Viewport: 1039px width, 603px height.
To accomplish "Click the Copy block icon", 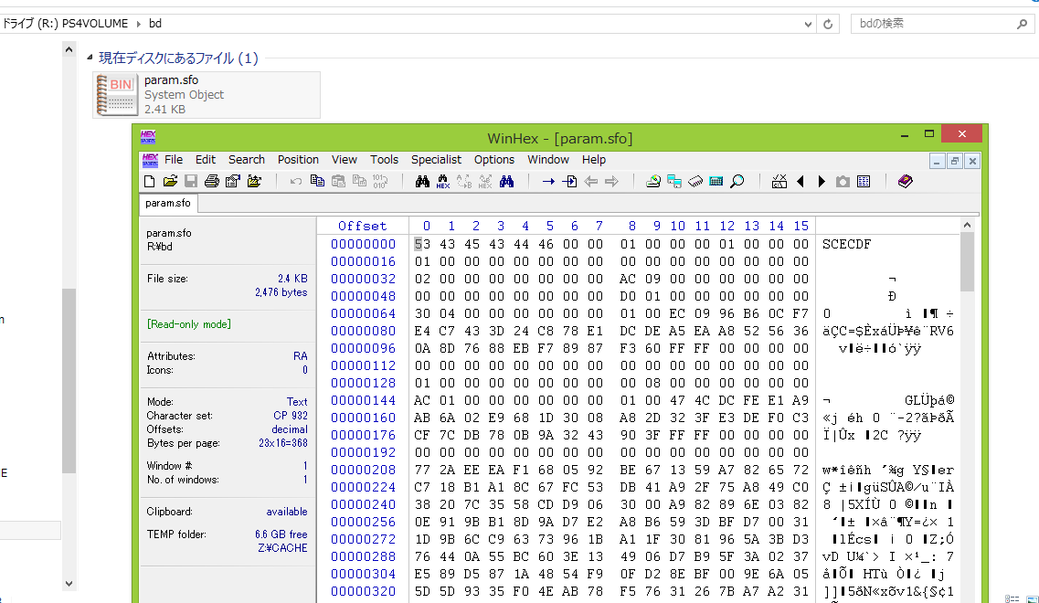I will pos(317,181).
